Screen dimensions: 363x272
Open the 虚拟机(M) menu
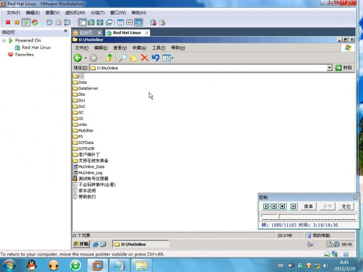pyautogui.click(x=75, y=12)
